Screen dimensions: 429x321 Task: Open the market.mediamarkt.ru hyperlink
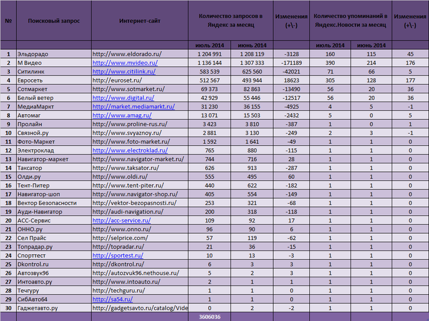click(x=133, y=107)
